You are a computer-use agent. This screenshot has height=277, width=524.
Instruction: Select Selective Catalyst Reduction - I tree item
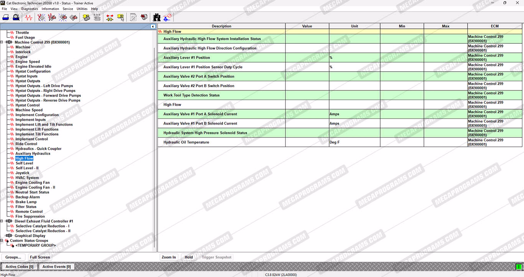click(x=43, y=226)
